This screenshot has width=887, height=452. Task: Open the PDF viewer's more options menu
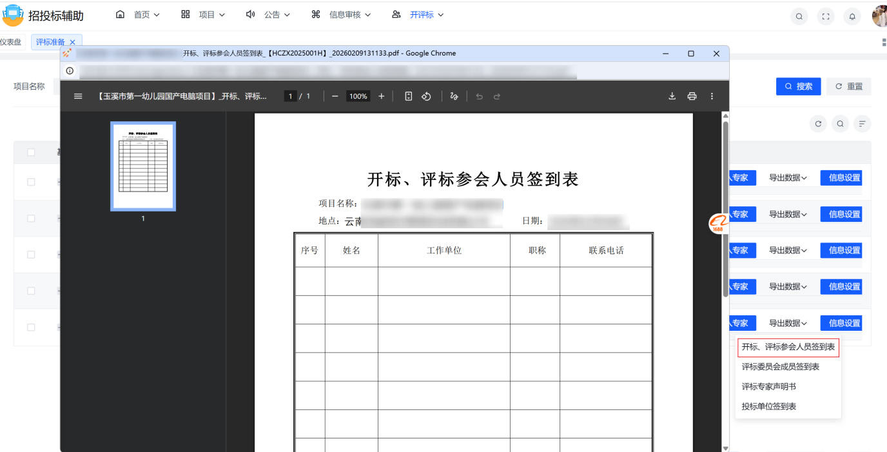[x=712, y=95]
